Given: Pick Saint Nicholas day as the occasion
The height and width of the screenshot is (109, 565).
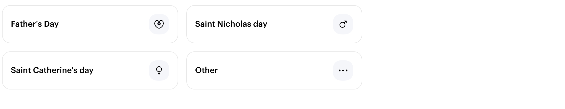Looking at the screenshot, I should pyautogui.click(x=274, y=24).
